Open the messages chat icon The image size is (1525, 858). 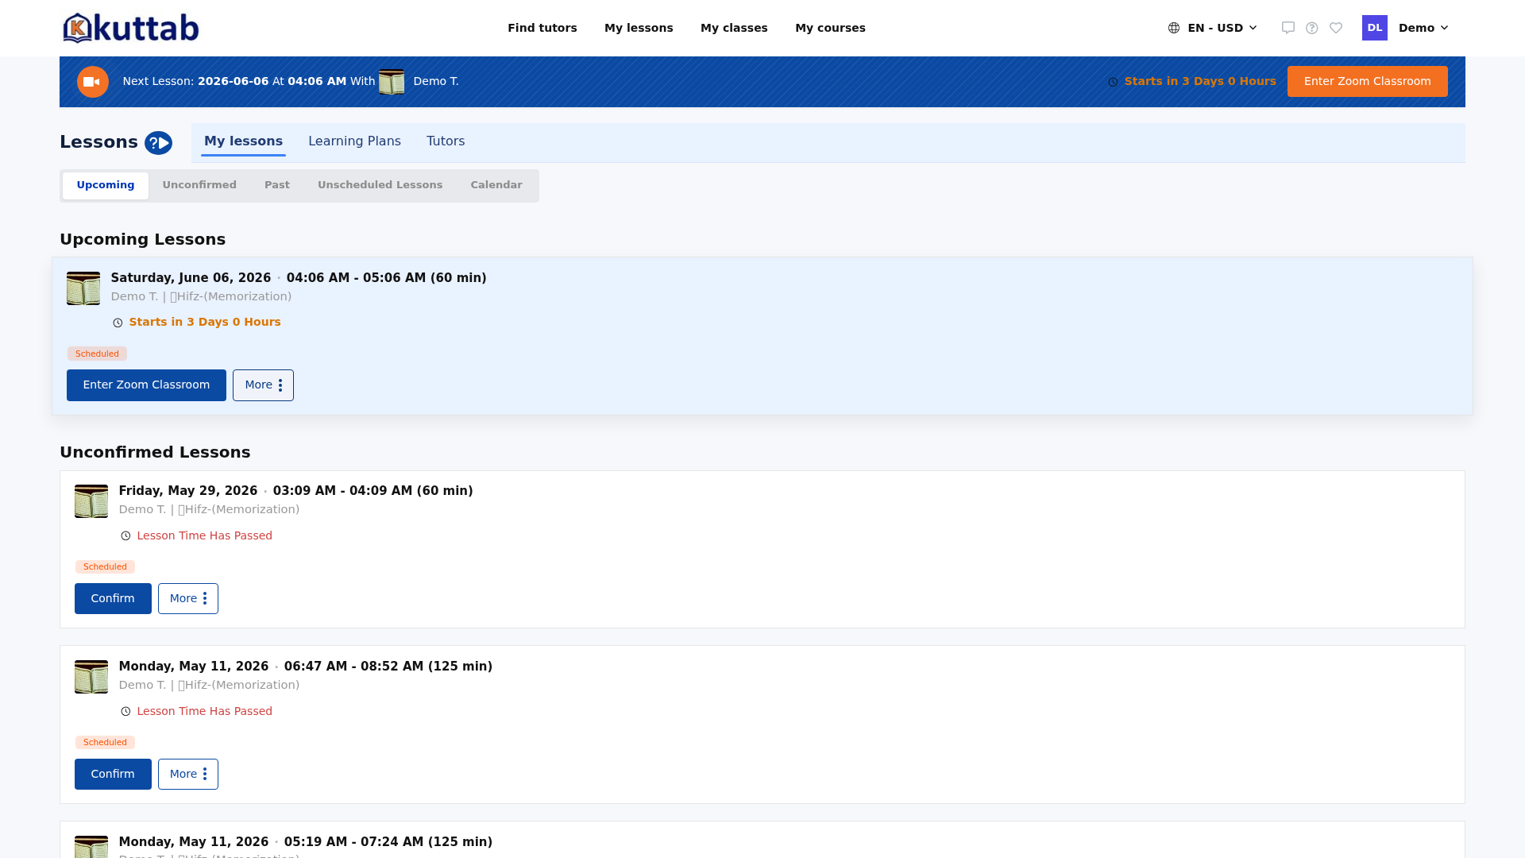[x=1288, y=28]
